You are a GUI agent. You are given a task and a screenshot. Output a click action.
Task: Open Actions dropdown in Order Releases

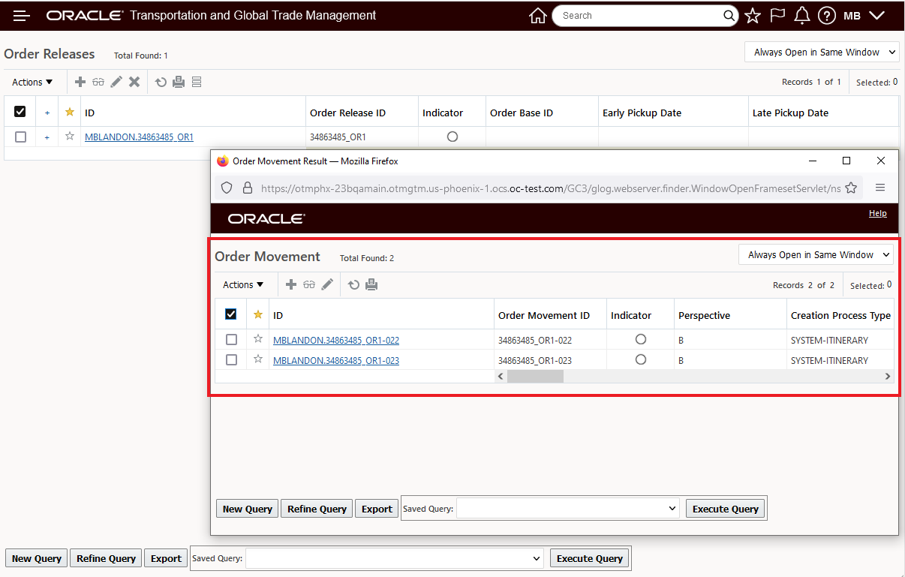32,82
